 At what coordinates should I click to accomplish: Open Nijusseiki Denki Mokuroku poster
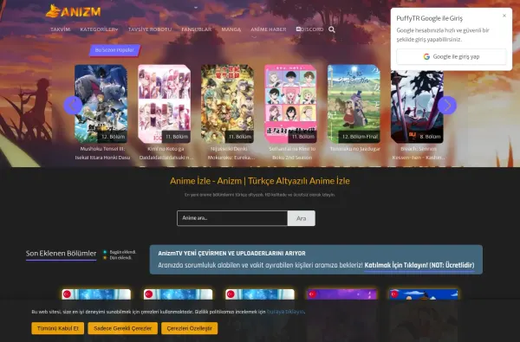pyautogui.click(x=227, y=104)
